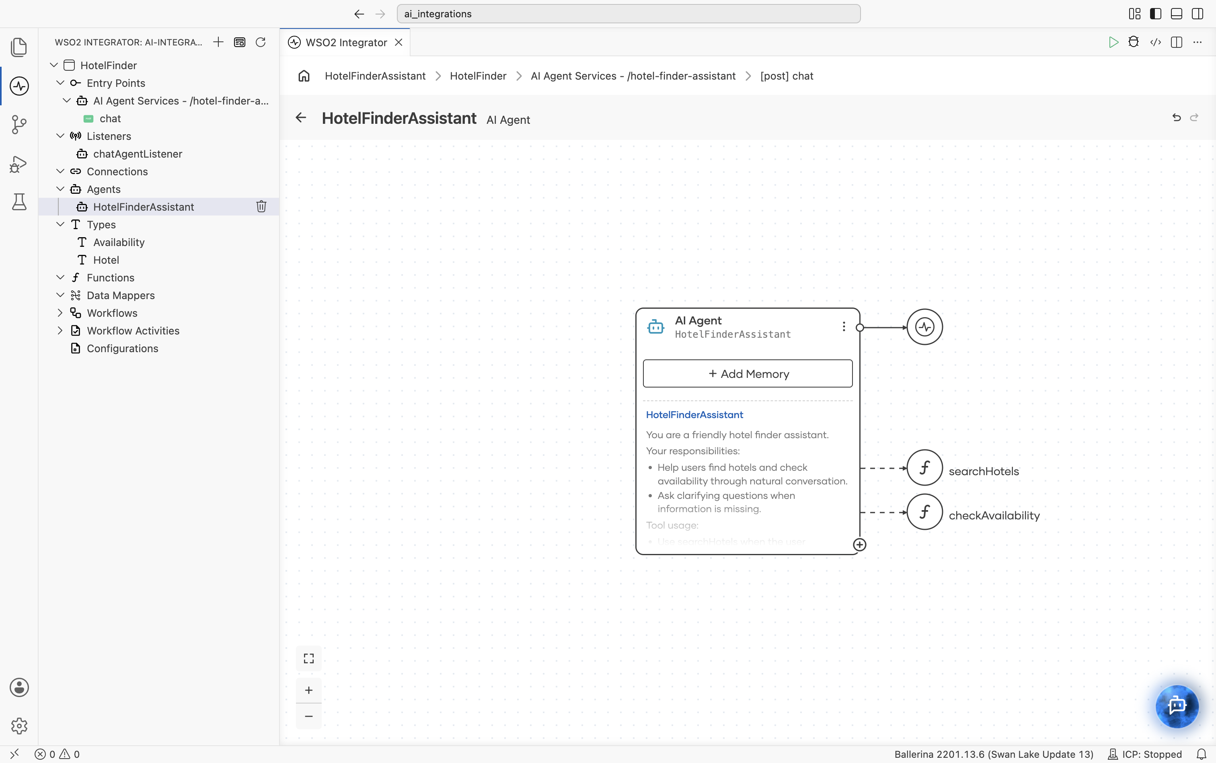Click the model provider circle node

[x=925, y=327]
